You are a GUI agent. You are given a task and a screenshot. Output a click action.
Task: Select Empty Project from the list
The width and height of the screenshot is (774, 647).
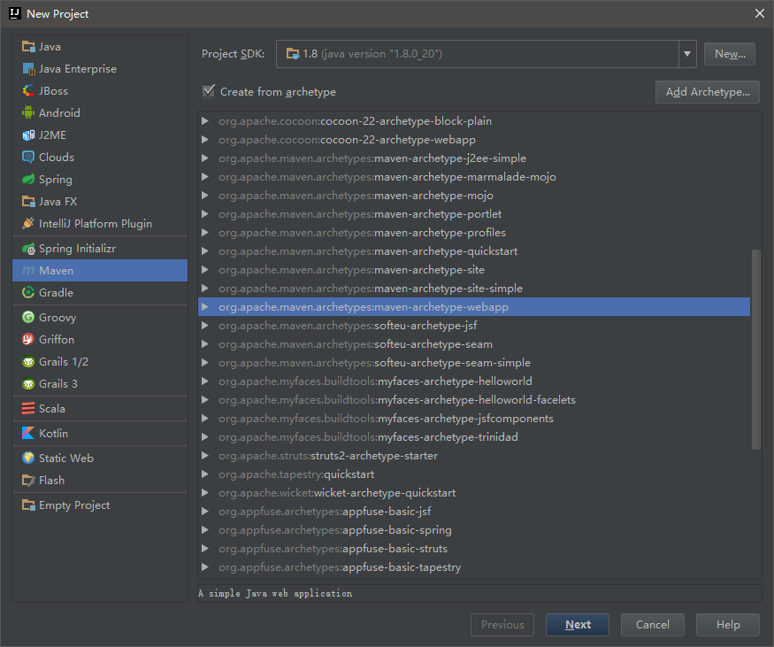click(100, 505)
